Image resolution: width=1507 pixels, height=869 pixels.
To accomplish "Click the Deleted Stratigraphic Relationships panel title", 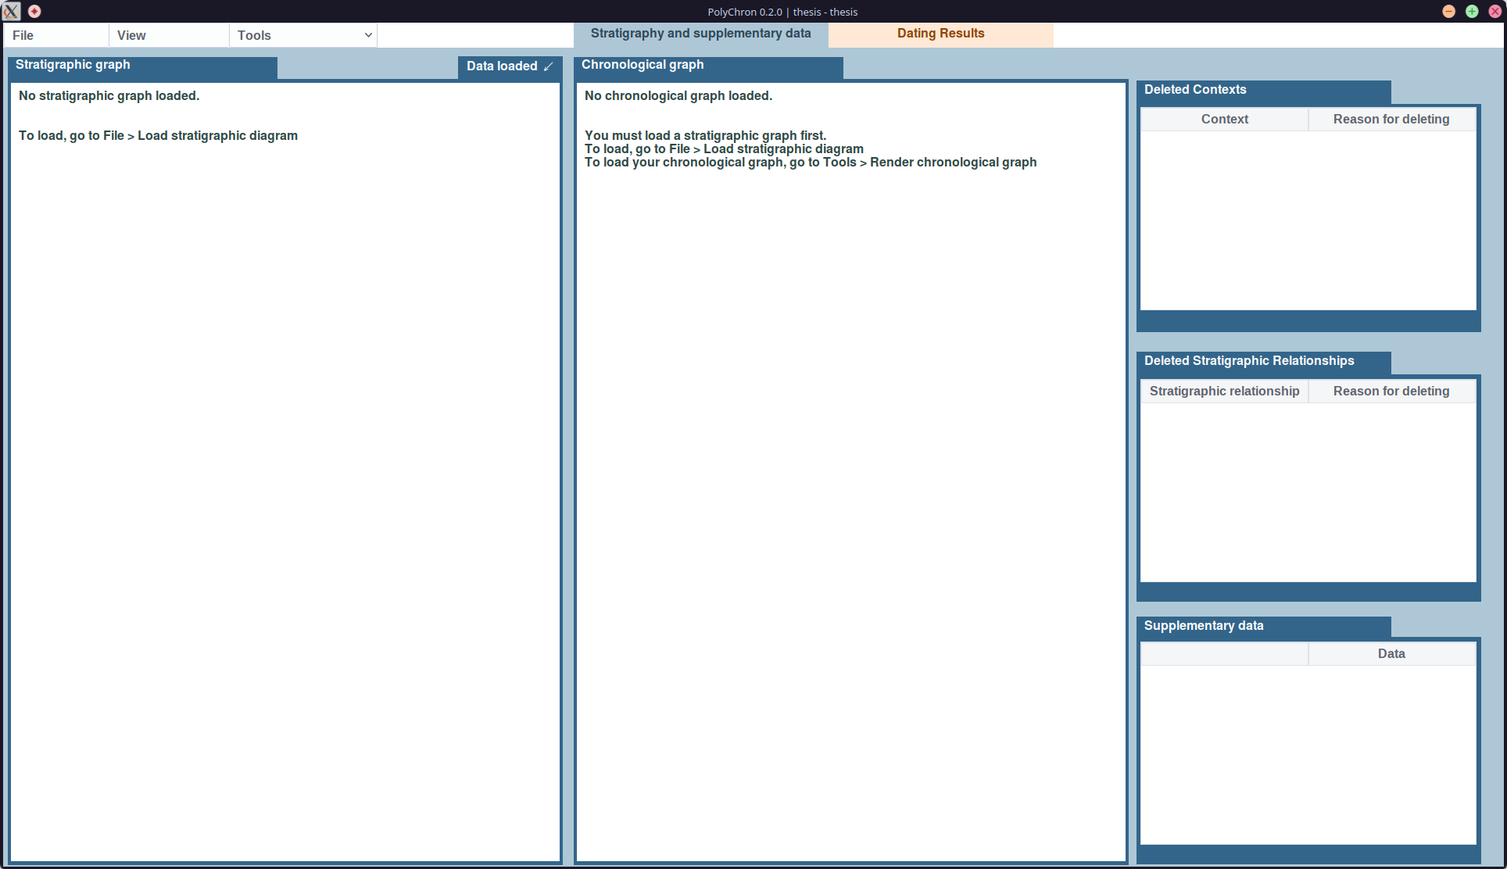I will 1249,361.
